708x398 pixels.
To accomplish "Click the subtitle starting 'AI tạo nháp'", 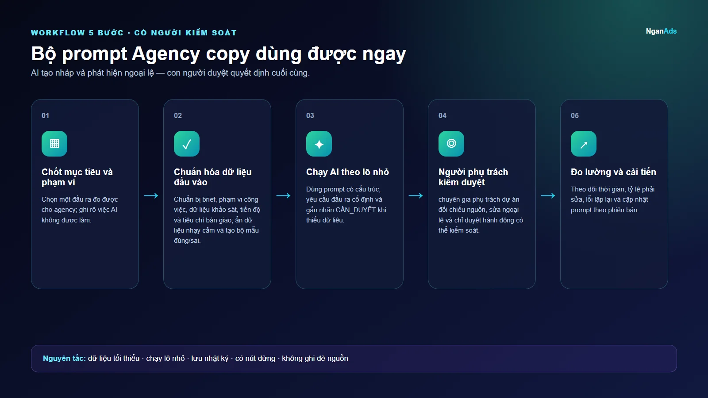I will click(170, 73).
